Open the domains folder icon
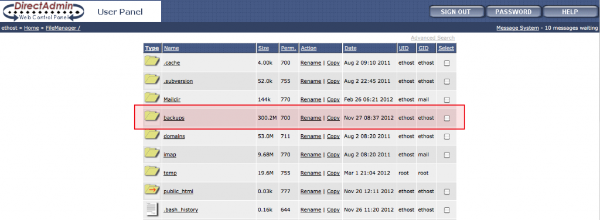This screenshot has width=600, height=220. [x=152, y=135]
